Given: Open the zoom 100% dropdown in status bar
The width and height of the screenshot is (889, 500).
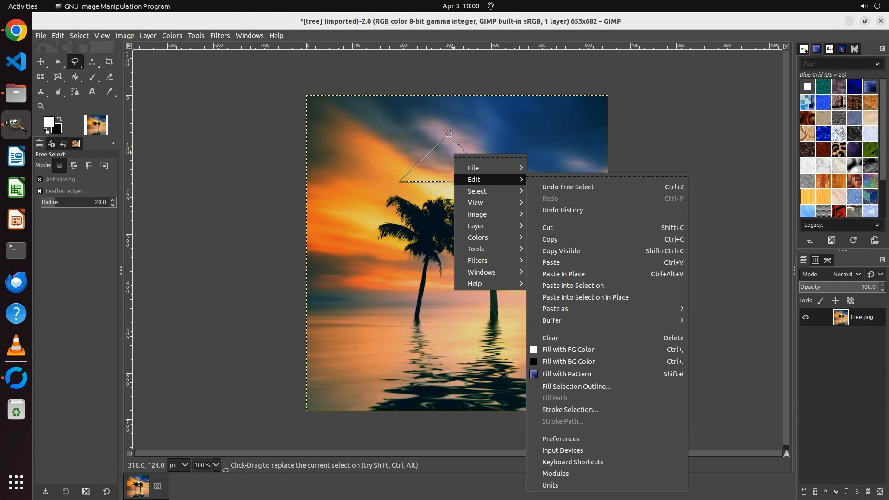Looking at the screenshot, I should point(216,465).
